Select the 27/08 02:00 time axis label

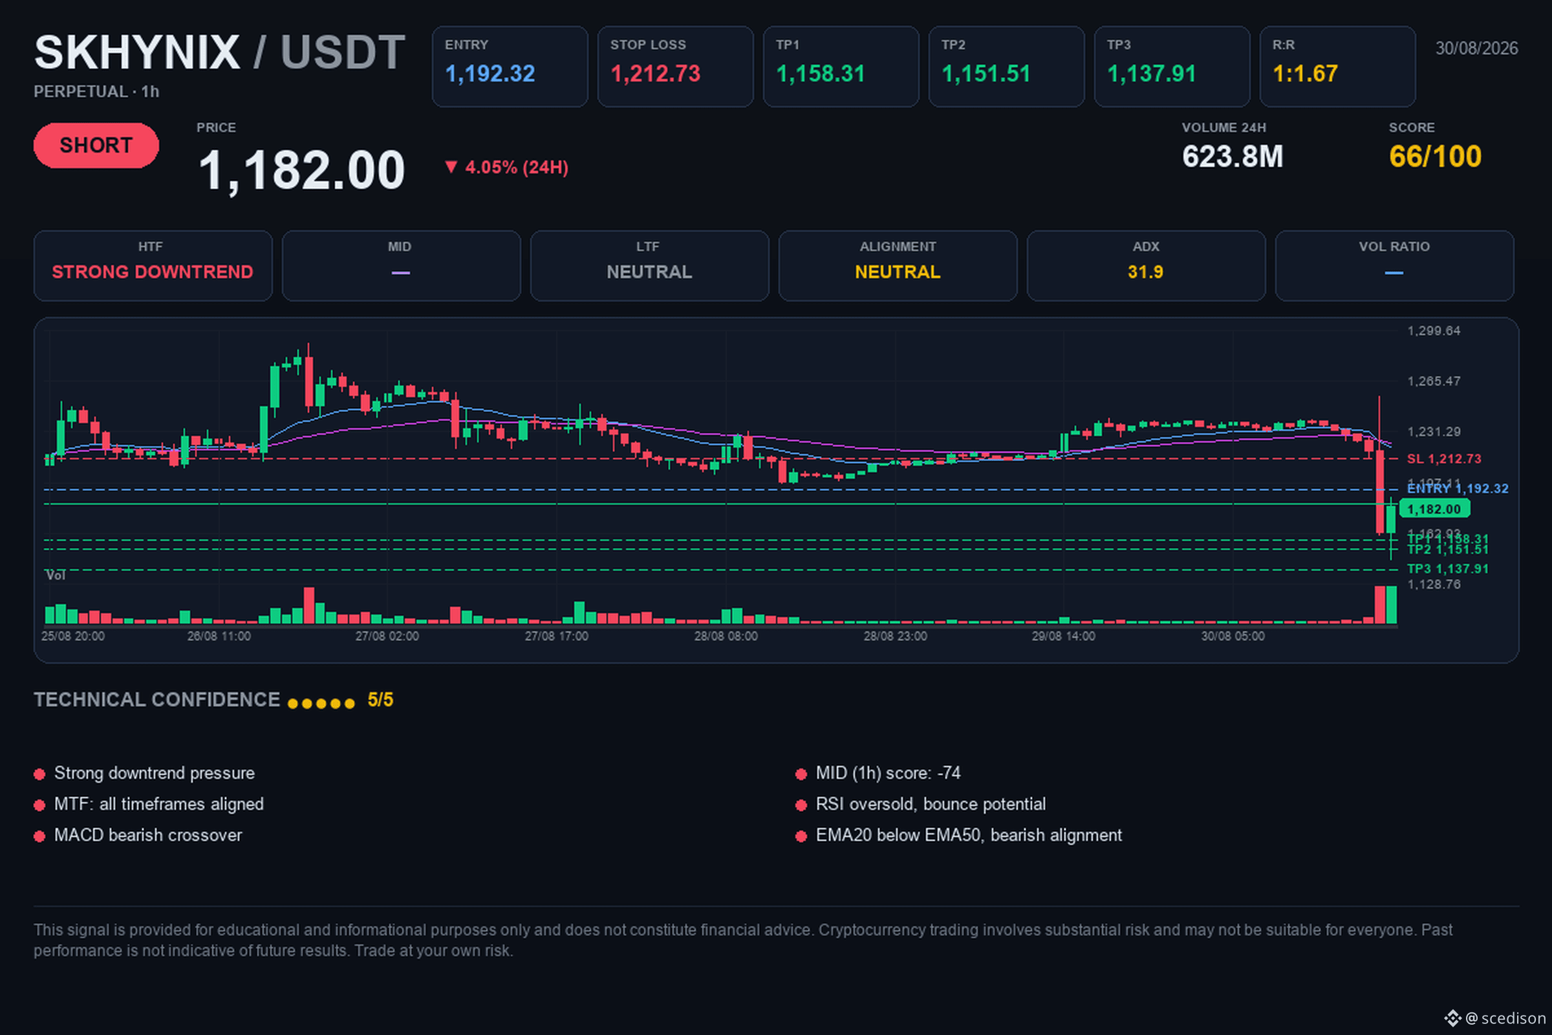click(x=387, y=637)
